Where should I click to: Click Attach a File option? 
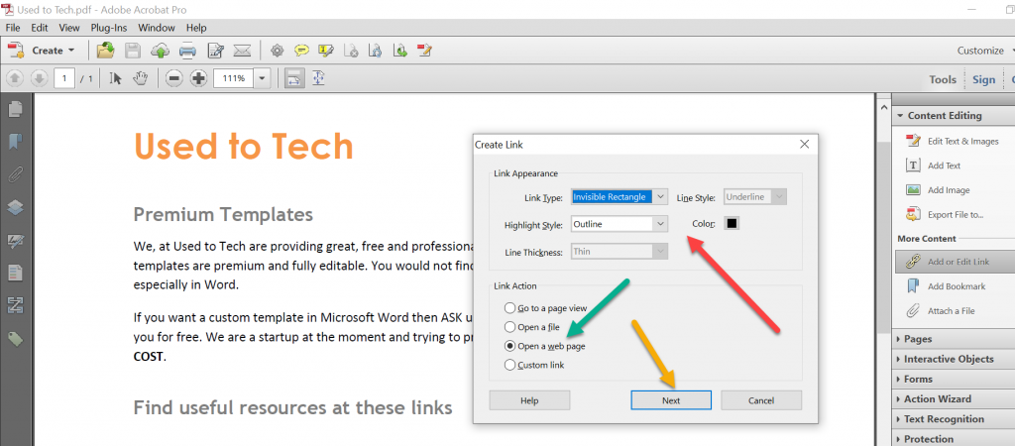[940, 310]
